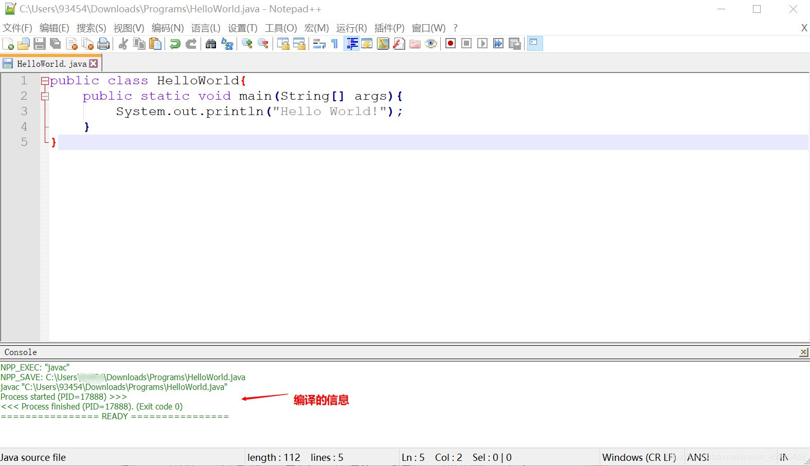The width and height of the screenshot is (810, 466).
Task: Select the HelloWorld.java tab
Action: click(x=51, y=64)
